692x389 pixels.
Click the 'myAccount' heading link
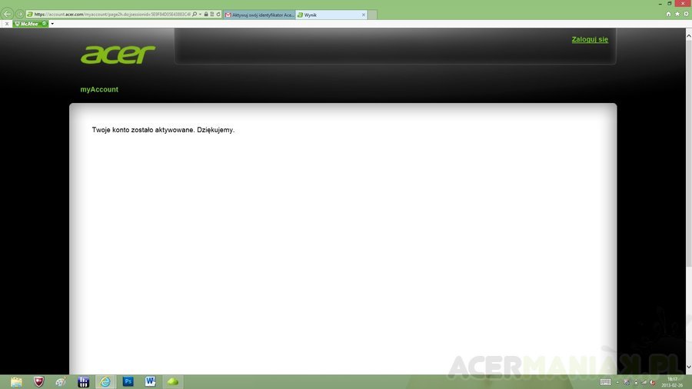(x=99, y=89)
